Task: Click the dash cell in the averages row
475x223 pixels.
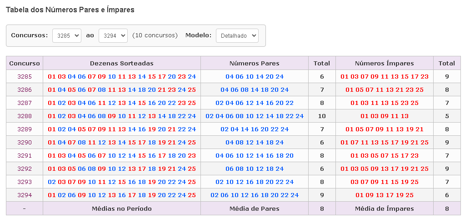Action: pos(25,208)
